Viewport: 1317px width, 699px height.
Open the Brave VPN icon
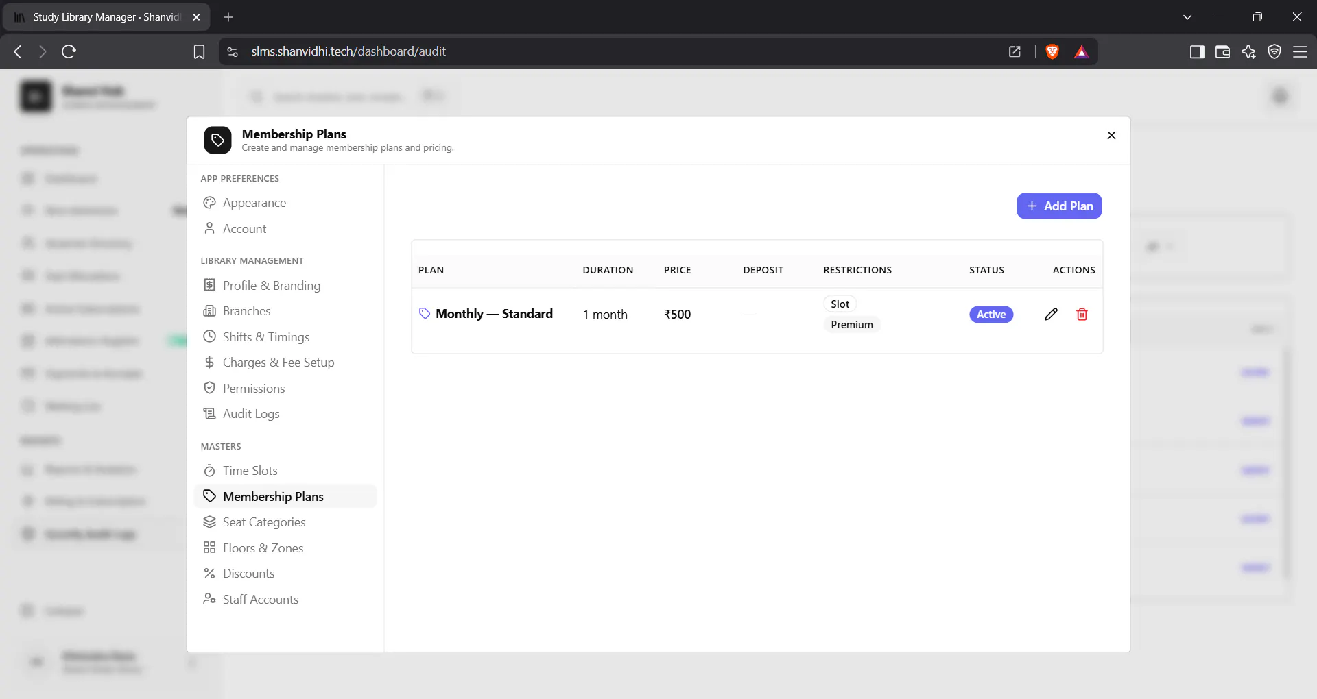point(1274,51)
